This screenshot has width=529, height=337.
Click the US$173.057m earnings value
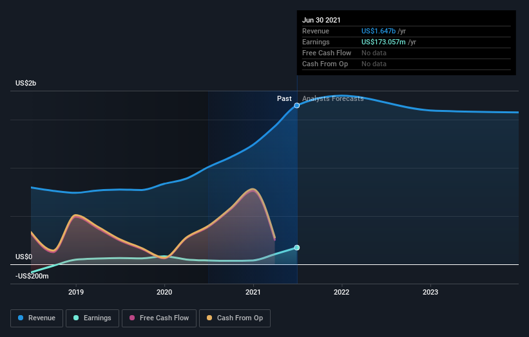pyautogui.click(x=383, y=42)
